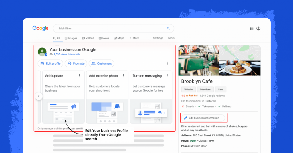
Task: Switch to the News tab
Action: tap(104, 38)
